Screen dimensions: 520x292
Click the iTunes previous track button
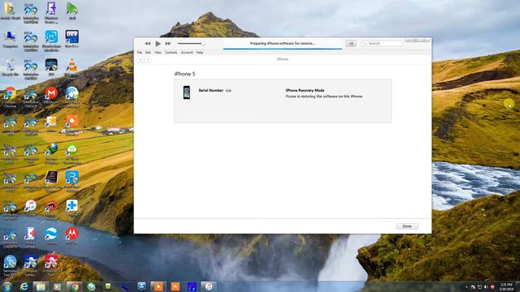pyautogui.click(x=148, y=43)
